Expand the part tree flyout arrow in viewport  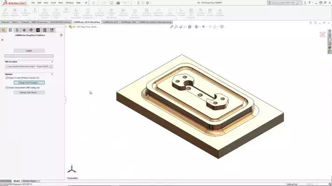66,27
